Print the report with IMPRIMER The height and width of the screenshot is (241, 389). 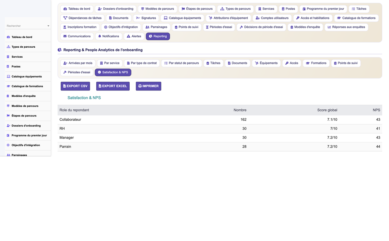click(148, 86)
